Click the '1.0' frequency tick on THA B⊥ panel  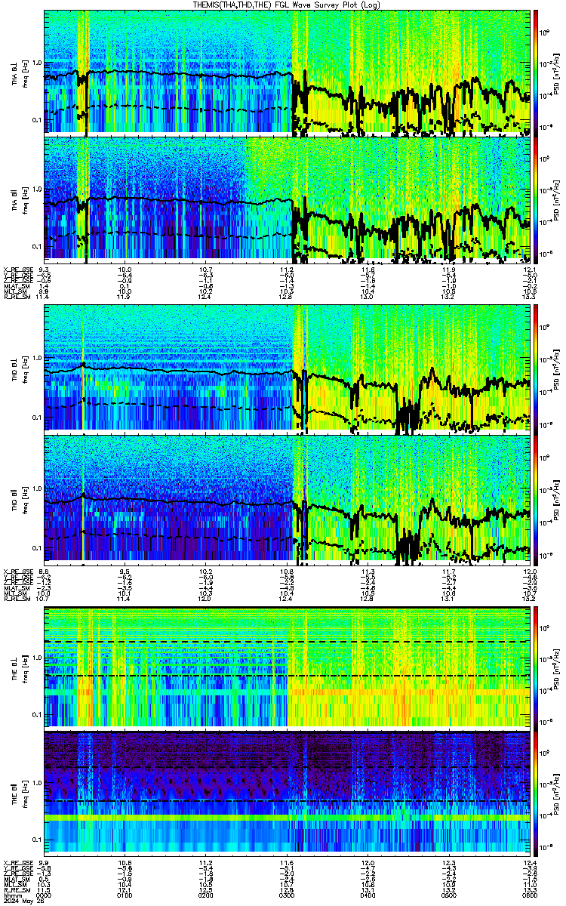[x=36, y=63]
